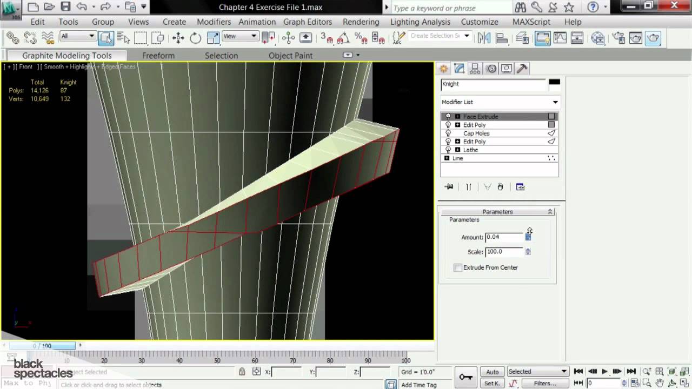
Task: Open the Utilities panel tab
Action: (x=522, y=69)
